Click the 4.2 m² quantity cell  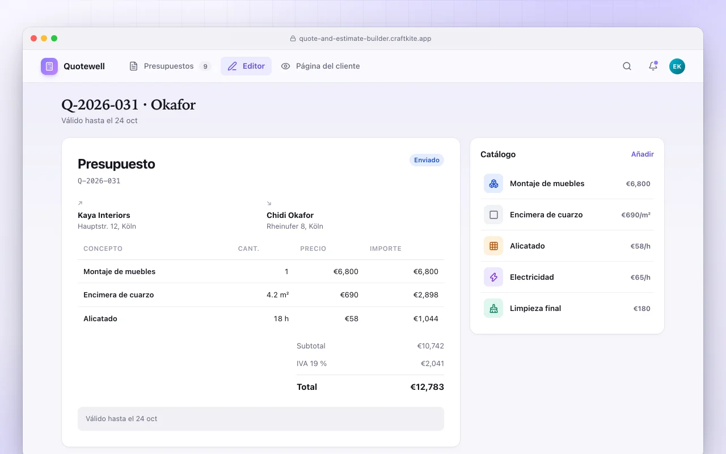[x=277, y=295]
